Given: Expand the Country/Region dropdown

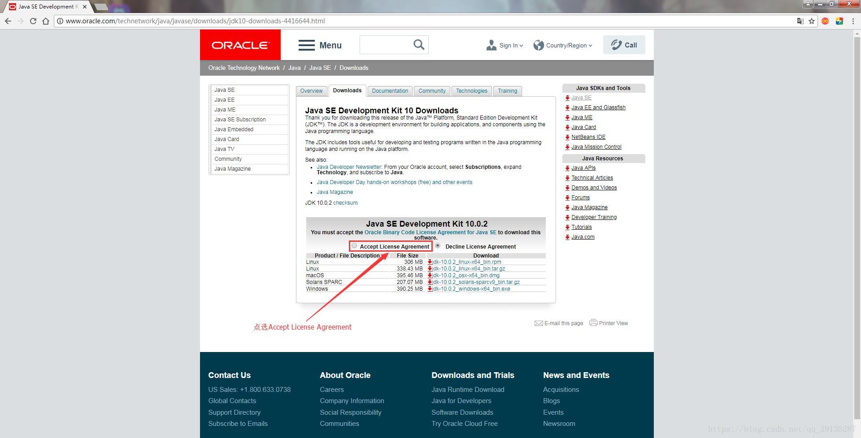Looking at the screenshot, I should tap(563, 45).
